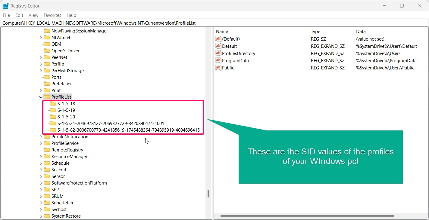Click the Svchost folder icon
The height and width of the screenshot is (220, 429).
pos(47,209)
